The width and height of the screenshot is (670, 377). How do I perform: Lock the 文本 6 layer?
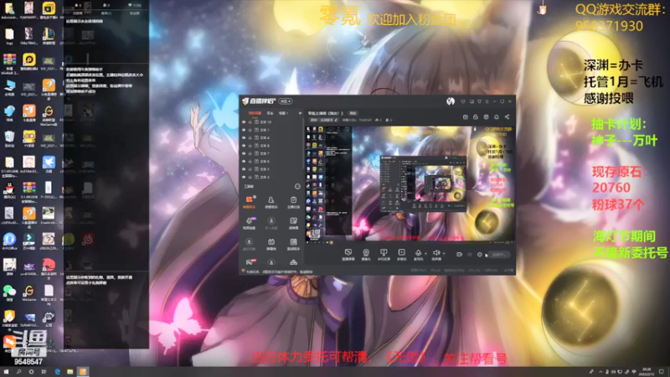[250, 162]
